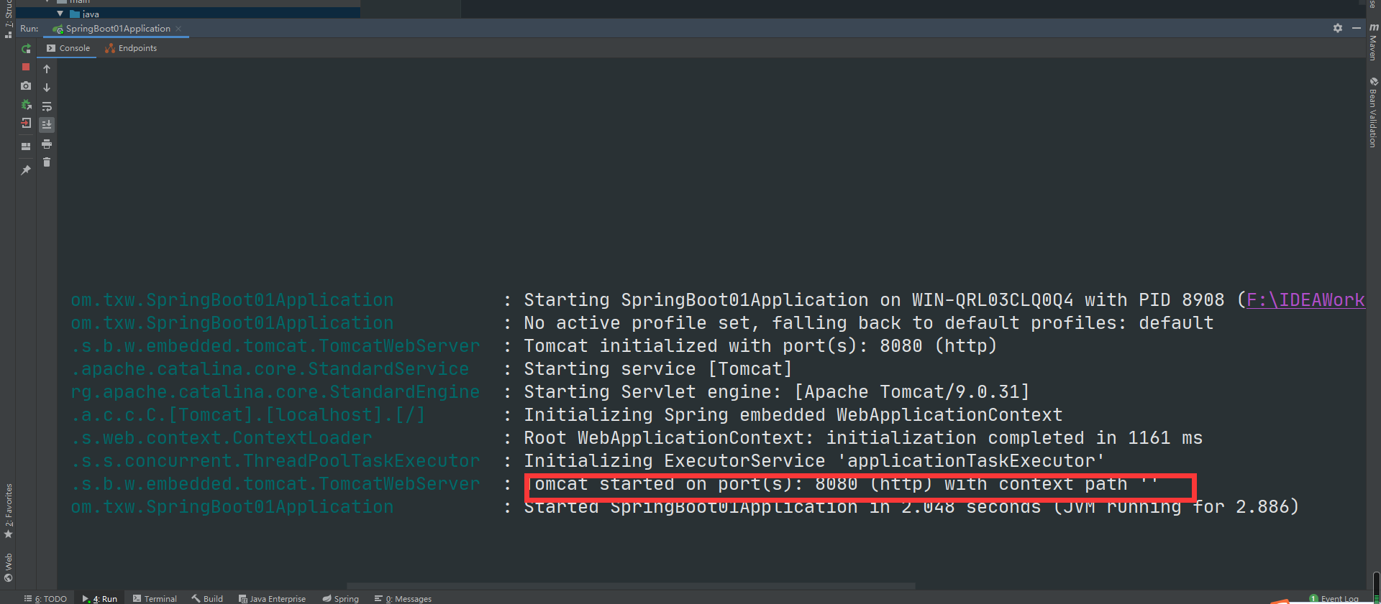Dump threads using the camera icon

pyautogui.click(x=26, y=85)
